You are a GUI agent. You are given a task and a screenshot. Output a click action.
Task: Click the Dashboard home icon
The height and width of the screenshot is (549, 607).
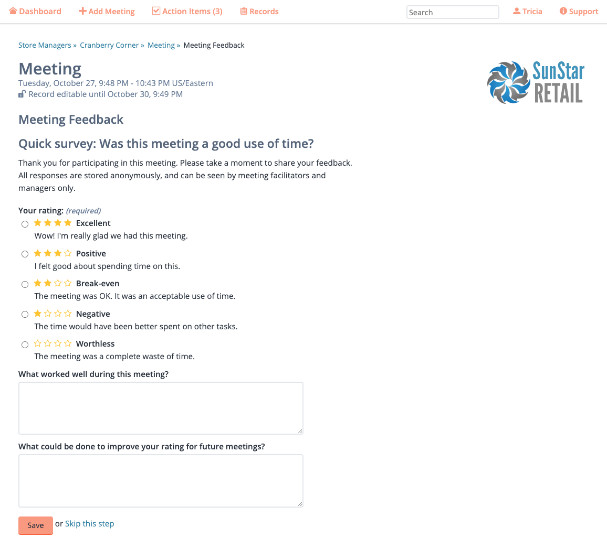coord(13,11)
